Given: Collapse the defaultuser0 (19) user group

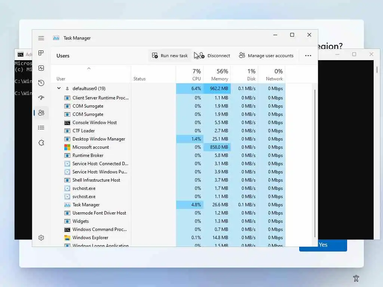Looking at the screenshot, I should point(59,88).
